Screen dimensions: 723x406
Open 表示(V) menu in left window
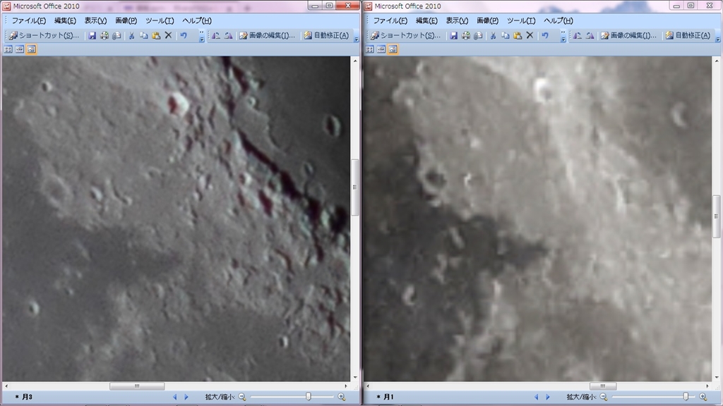[x=95, y=20]
